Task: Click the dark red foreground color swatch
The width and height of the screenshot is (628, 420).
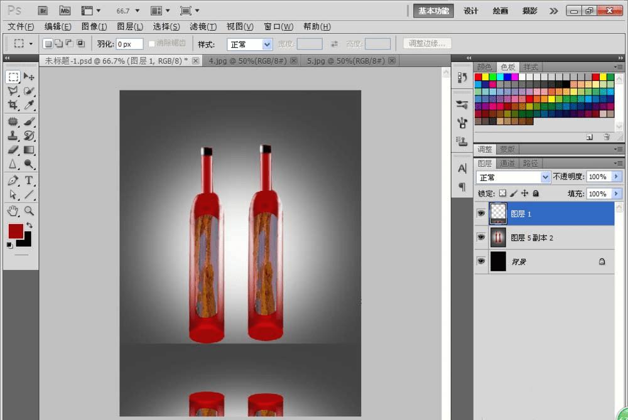Action: point(16,230)
